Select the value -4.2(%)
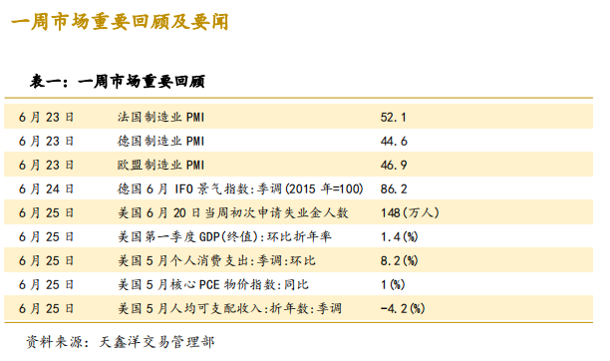 pyautogui.click(x=403, y=308)
